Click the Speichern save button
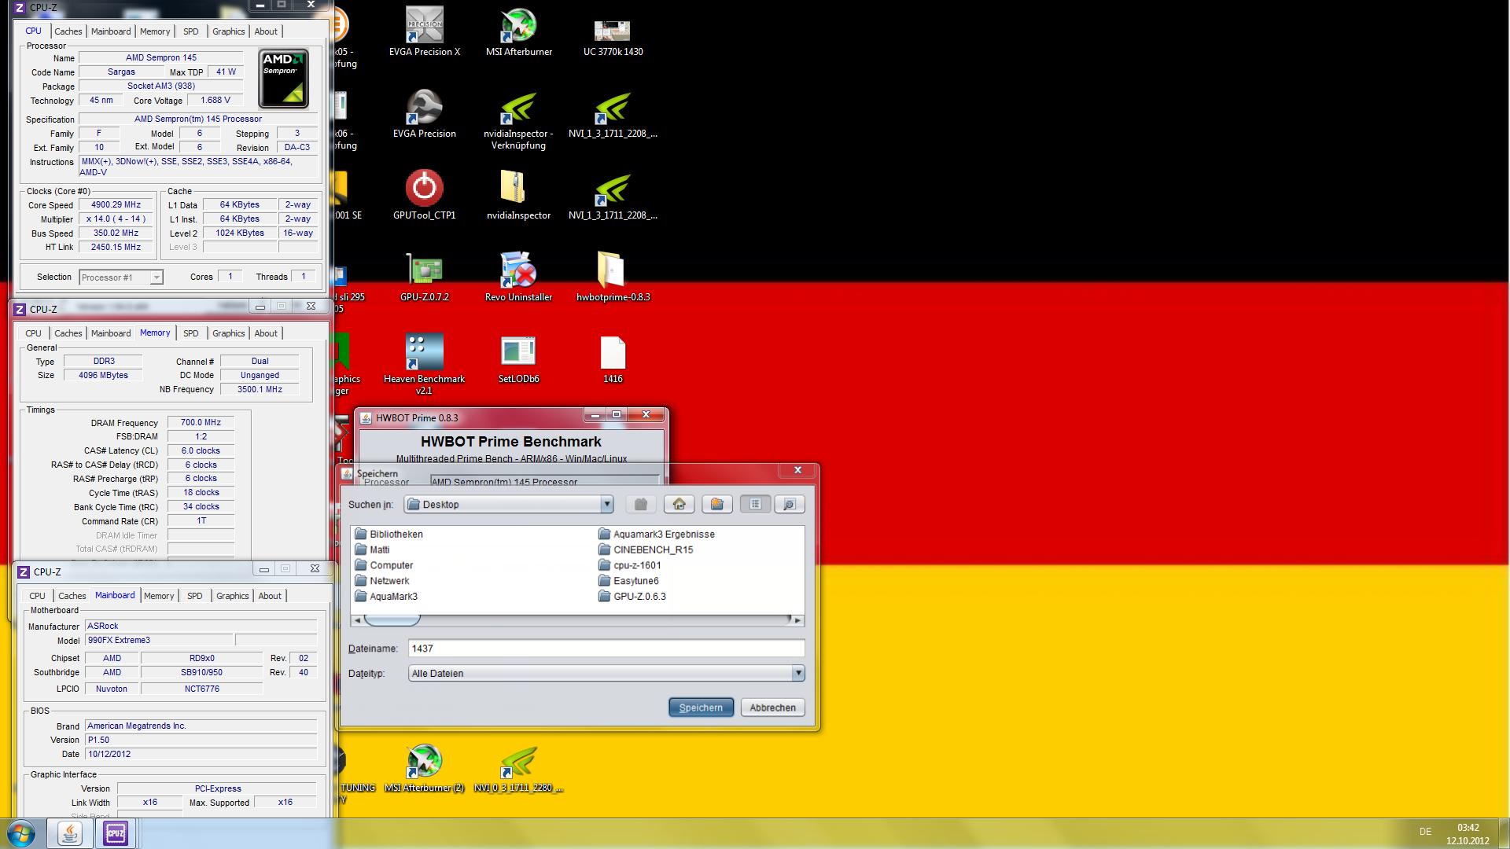Screen dimensions: 1510x849 pyautogui.click(x=701, y=707)
